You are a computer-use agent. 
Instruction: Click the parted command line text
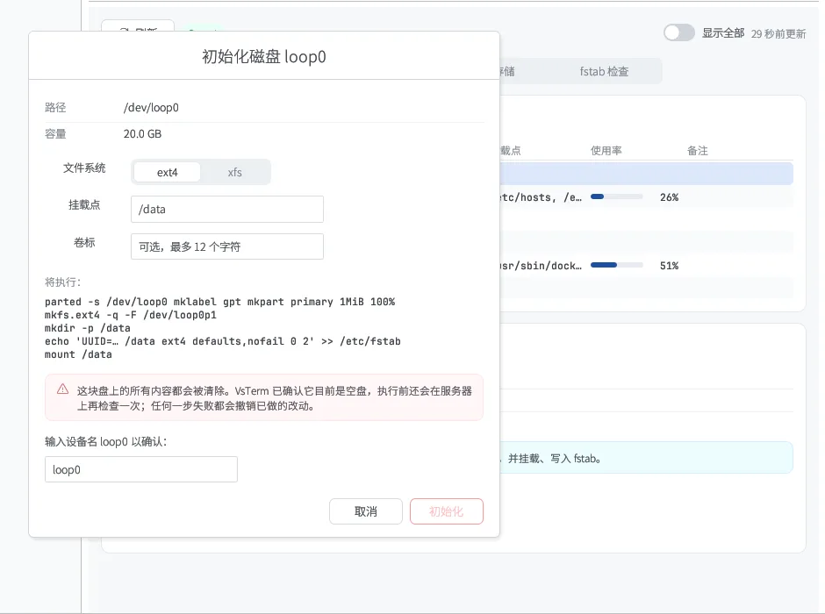pyautogui.click(x=220, y=302)
